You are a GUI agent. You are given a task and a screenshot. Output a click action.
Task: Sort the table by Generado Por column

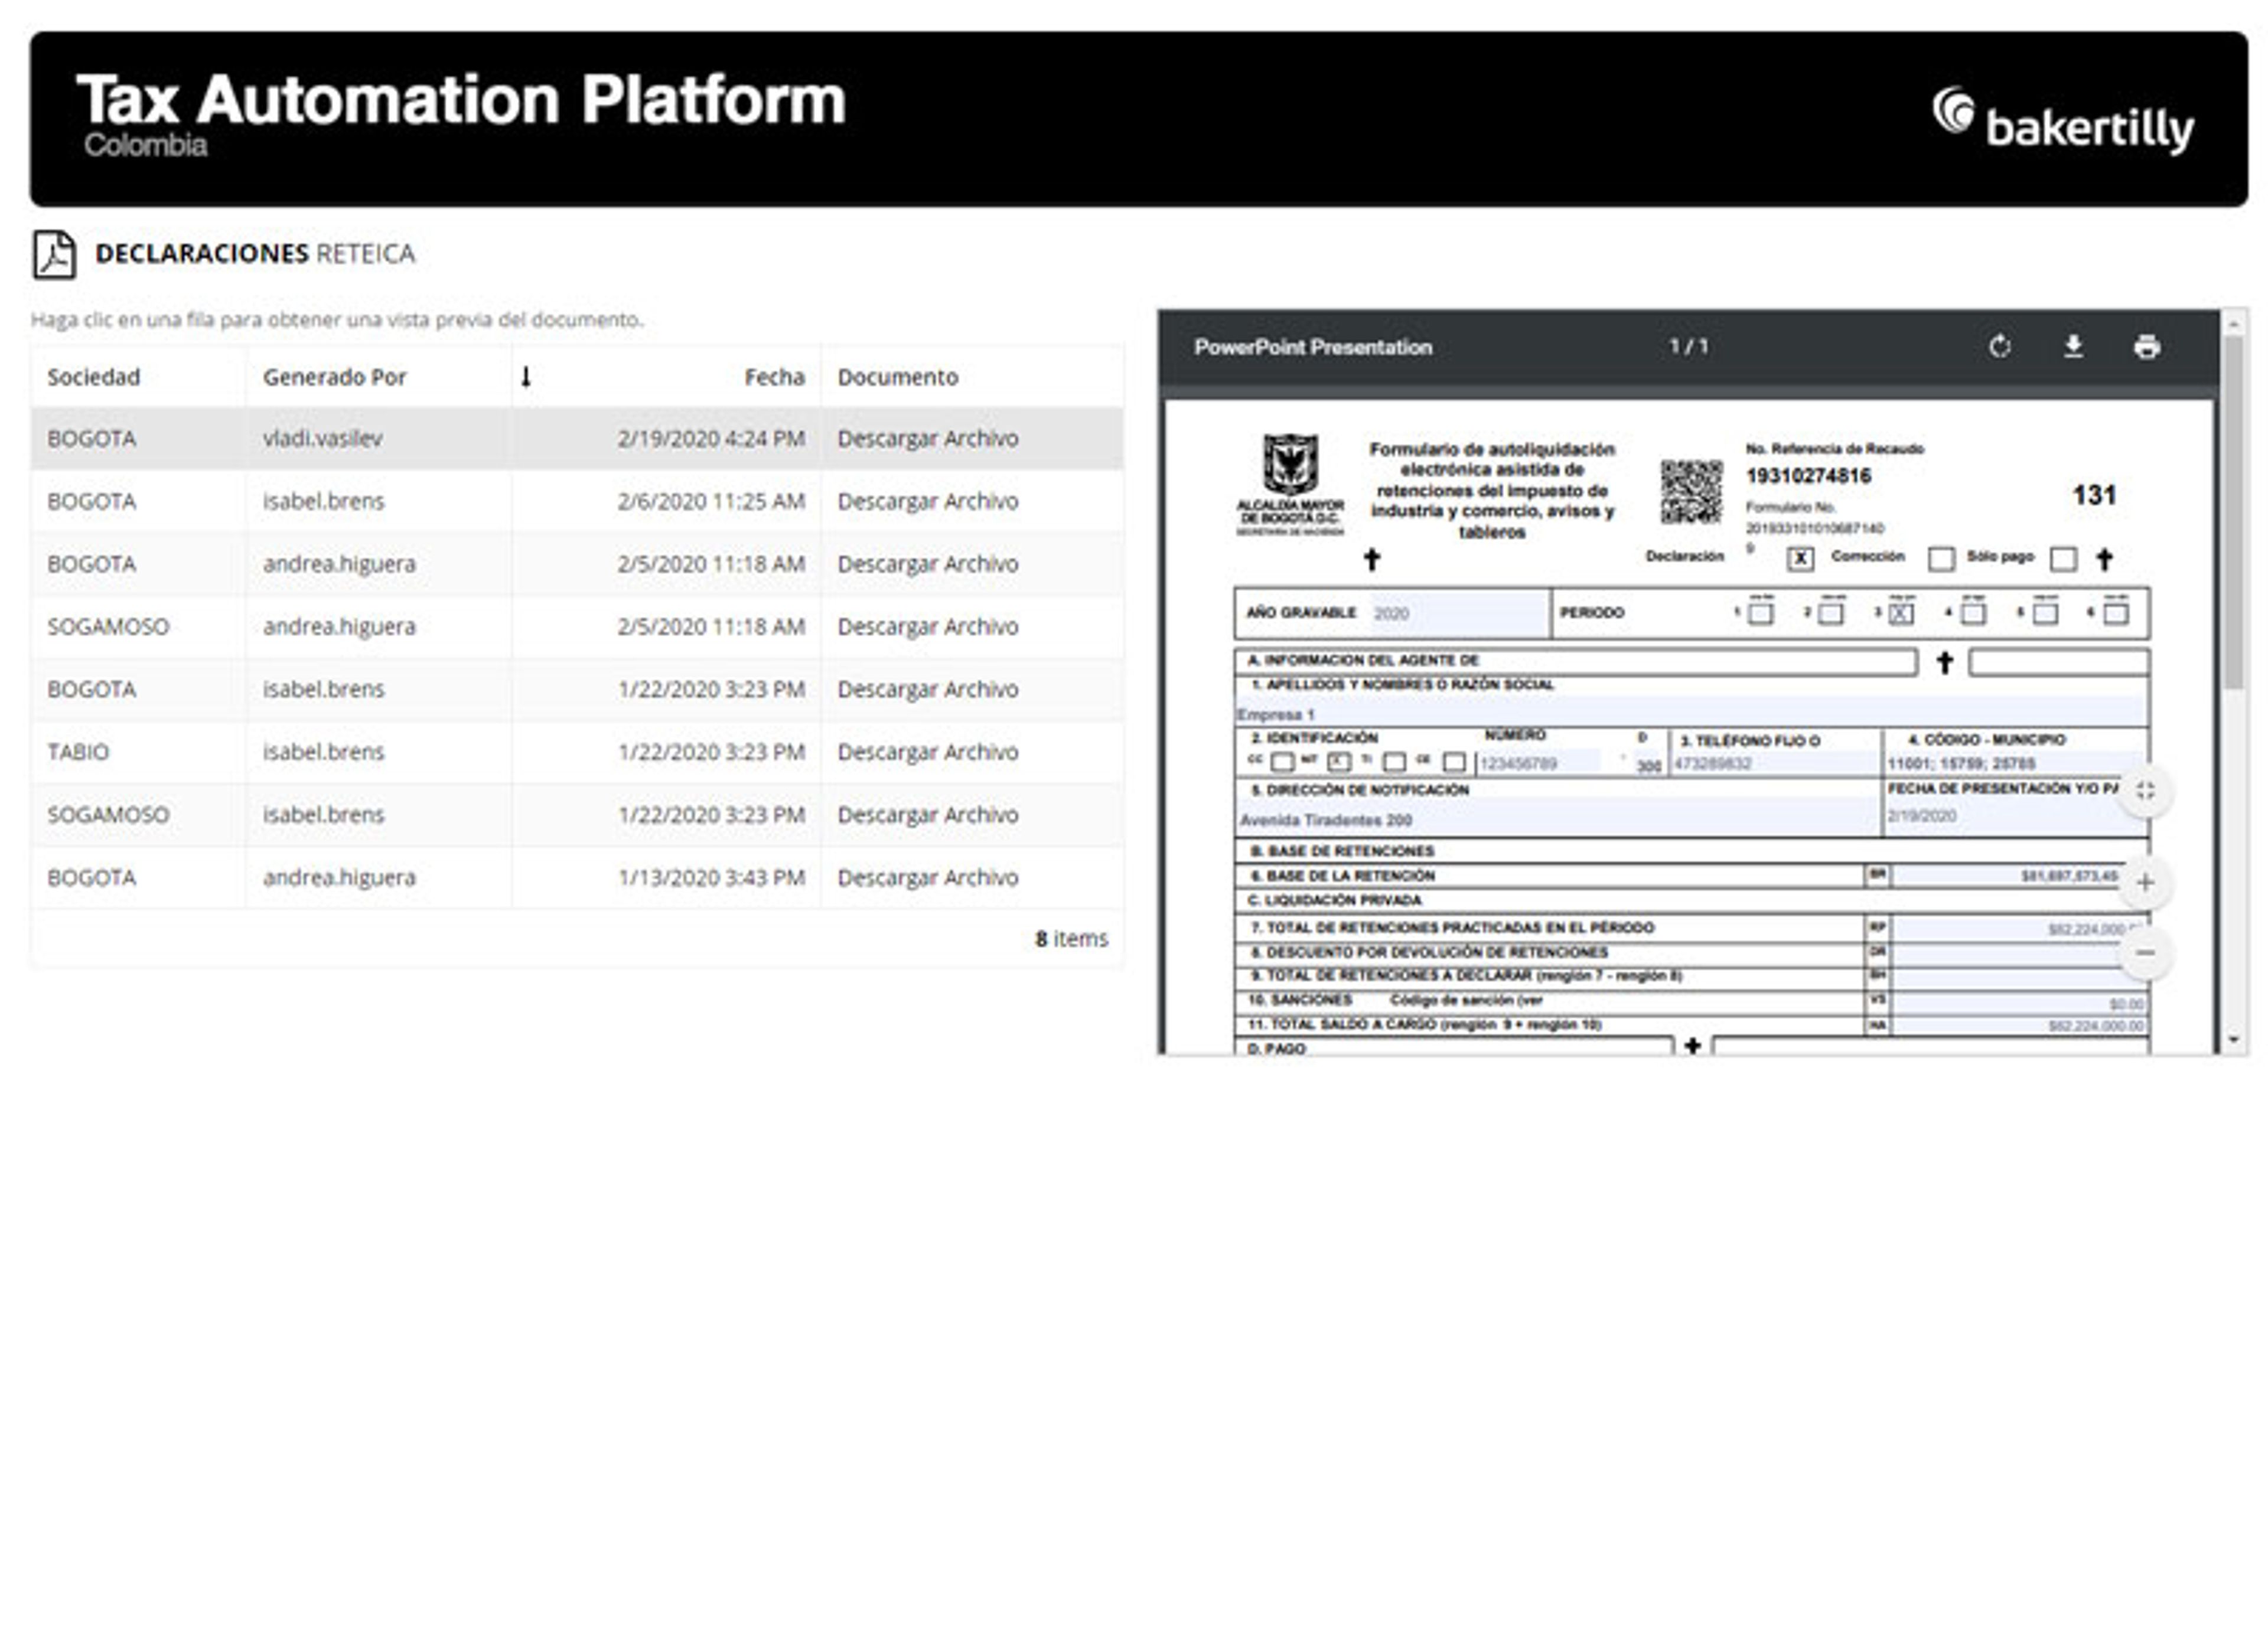click(334, 377)
